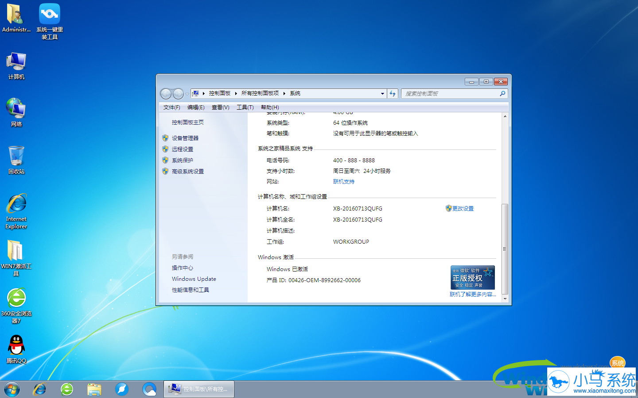Launch 360 browser from the taskbar
Image resolution: width=638 pixels, height=398 pixels.
(67, 389)
